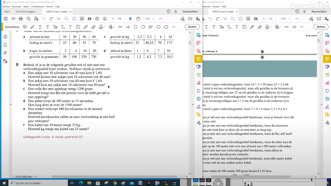Open attachments panel in left sidebar

tap(5, 53)
